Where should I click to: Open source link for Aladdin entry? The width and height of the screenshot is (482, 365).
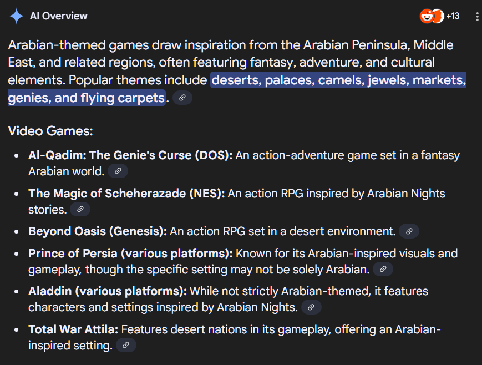tap(311, 307)
